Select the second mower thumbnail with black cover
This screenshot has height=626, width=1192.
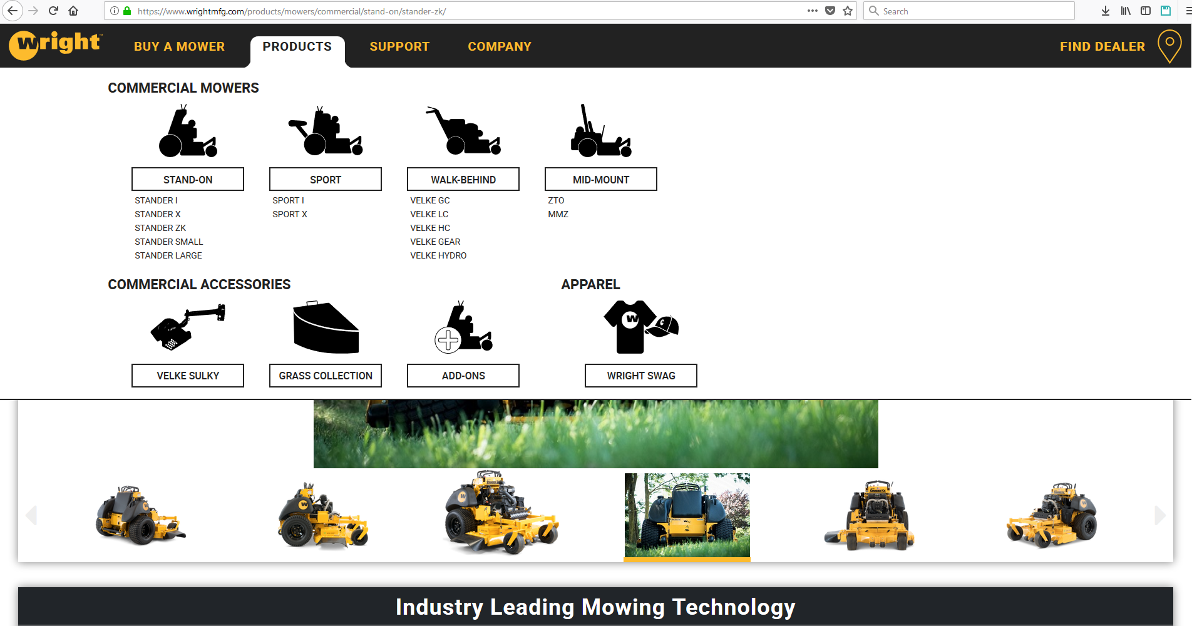point(323,515)
